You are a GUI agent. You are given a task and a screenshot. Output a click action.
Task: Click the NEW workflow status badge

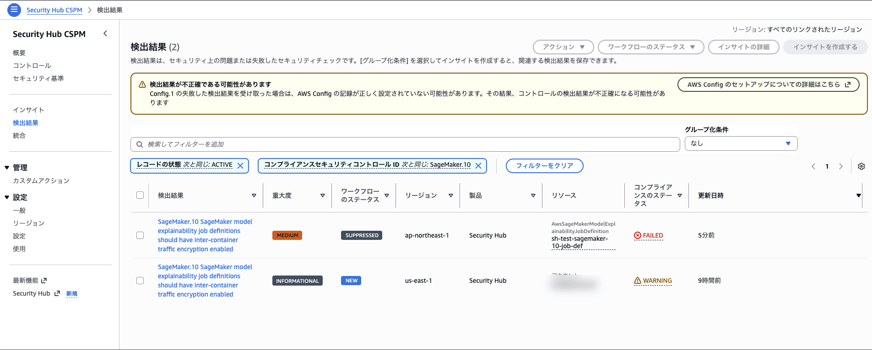351,281
